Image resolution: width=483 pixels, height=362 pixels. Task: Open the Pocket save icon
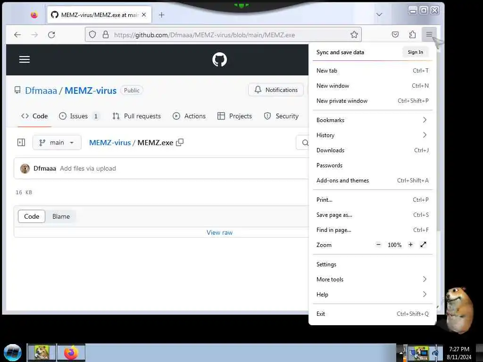tap(395, 34)
